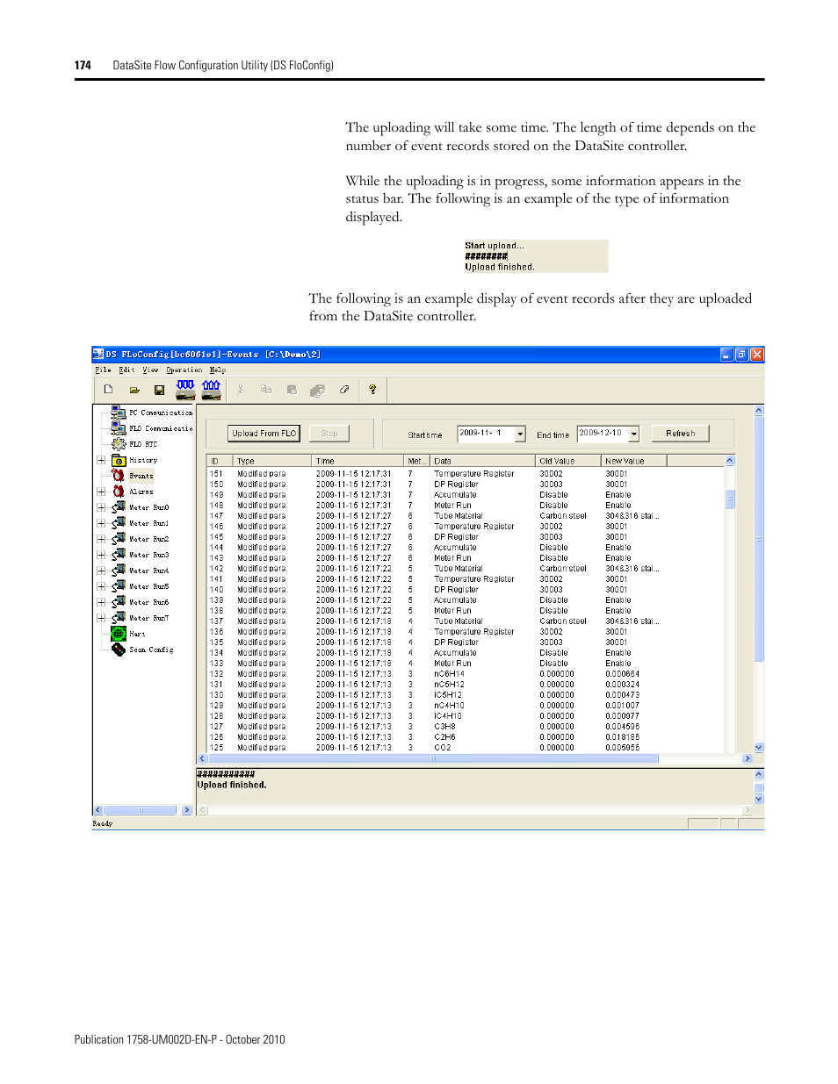Expand the History tree node
Image resolution: width=838 pixels, height=1084 pixels.
(x=101, y=460)
